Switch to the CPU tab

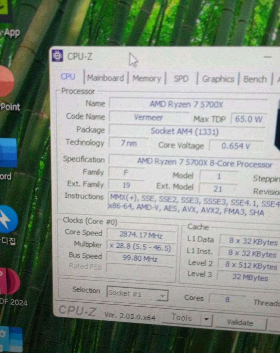click(x=68, y=77)
